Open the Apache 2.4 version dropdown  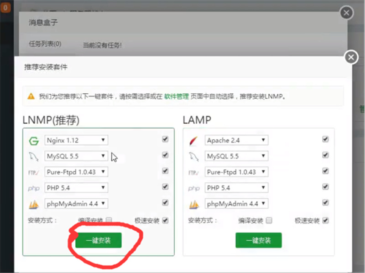click(x=236, y=140)
